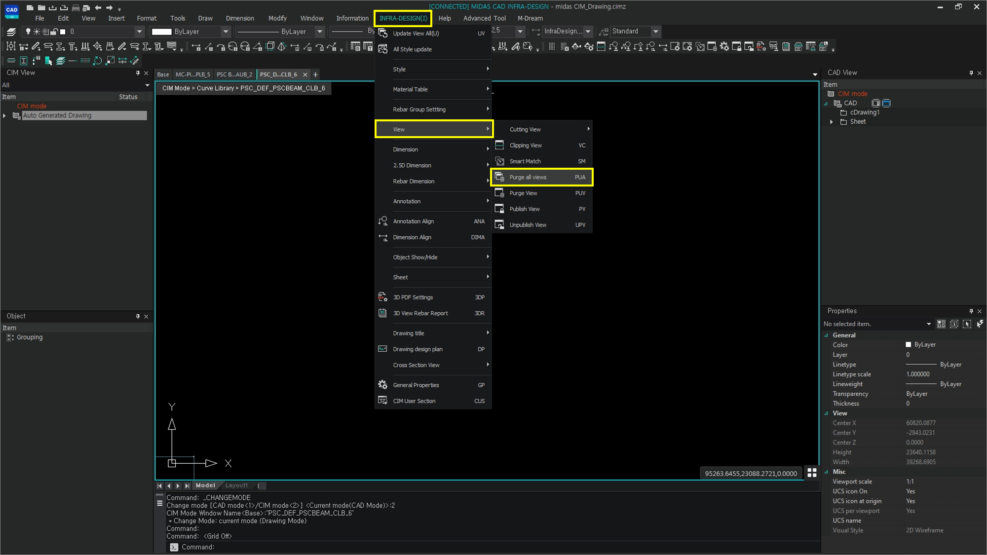Click the scale icon in the lower toolbar
Viewport: 987px width, 555px height.
click(110, 61)
